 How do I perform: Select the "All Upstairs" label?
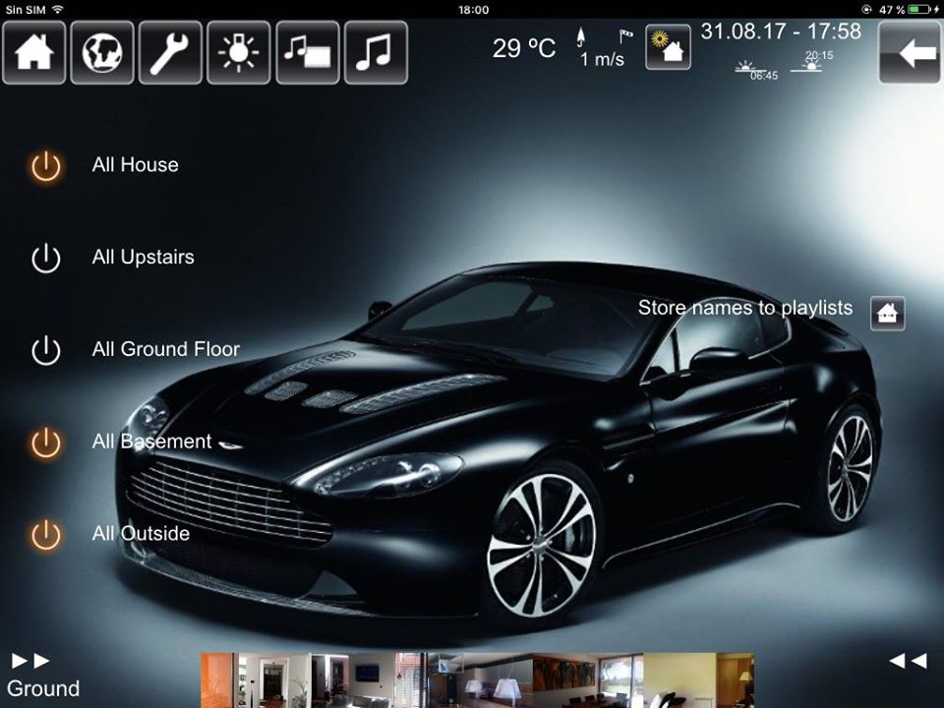[144, 258]
